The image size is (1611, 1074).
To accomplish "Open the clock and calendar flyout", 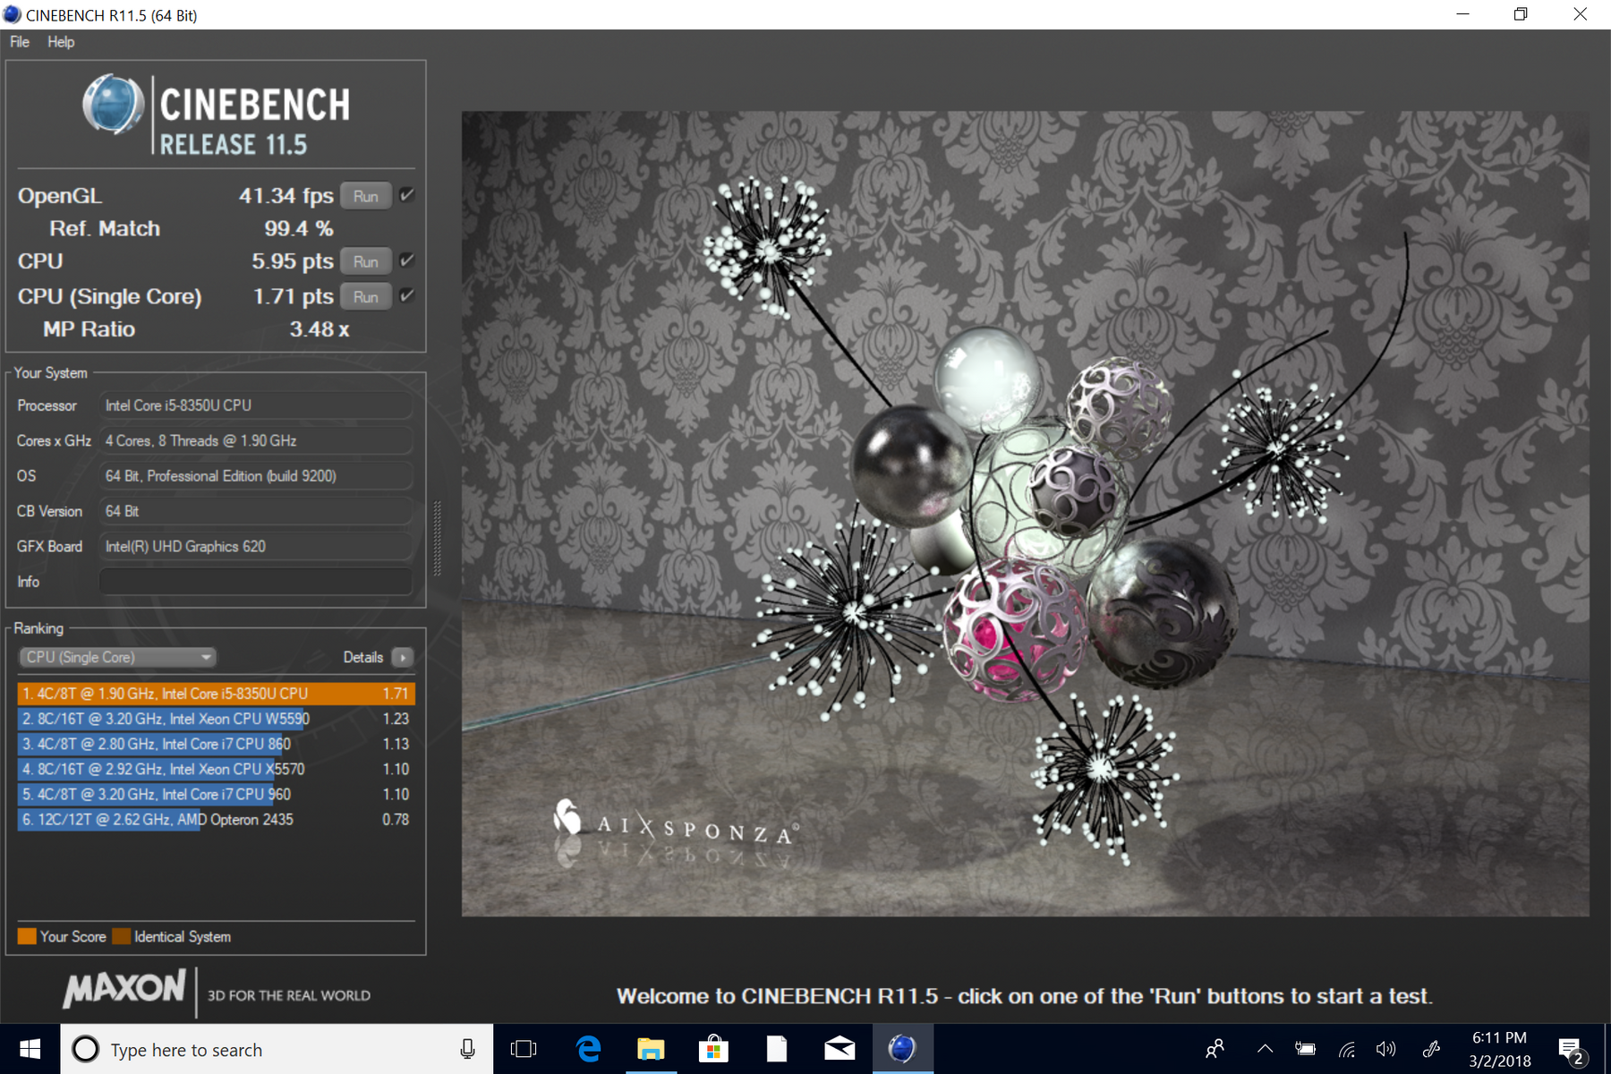I will (1500, 1049).
